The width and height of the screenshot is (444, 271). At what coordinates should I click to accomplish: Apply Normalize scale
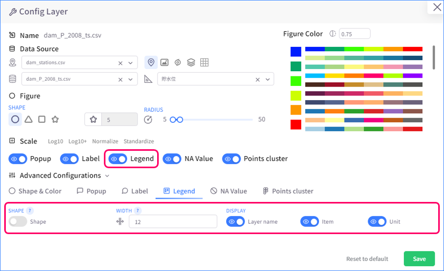click(x=105, y=141)
